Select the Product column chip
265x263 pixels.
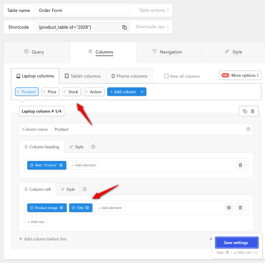click(27, 92)
